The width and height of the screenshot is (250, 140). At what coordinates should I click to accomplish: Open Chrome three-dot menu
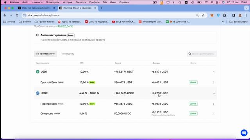(x=246, y=16)
